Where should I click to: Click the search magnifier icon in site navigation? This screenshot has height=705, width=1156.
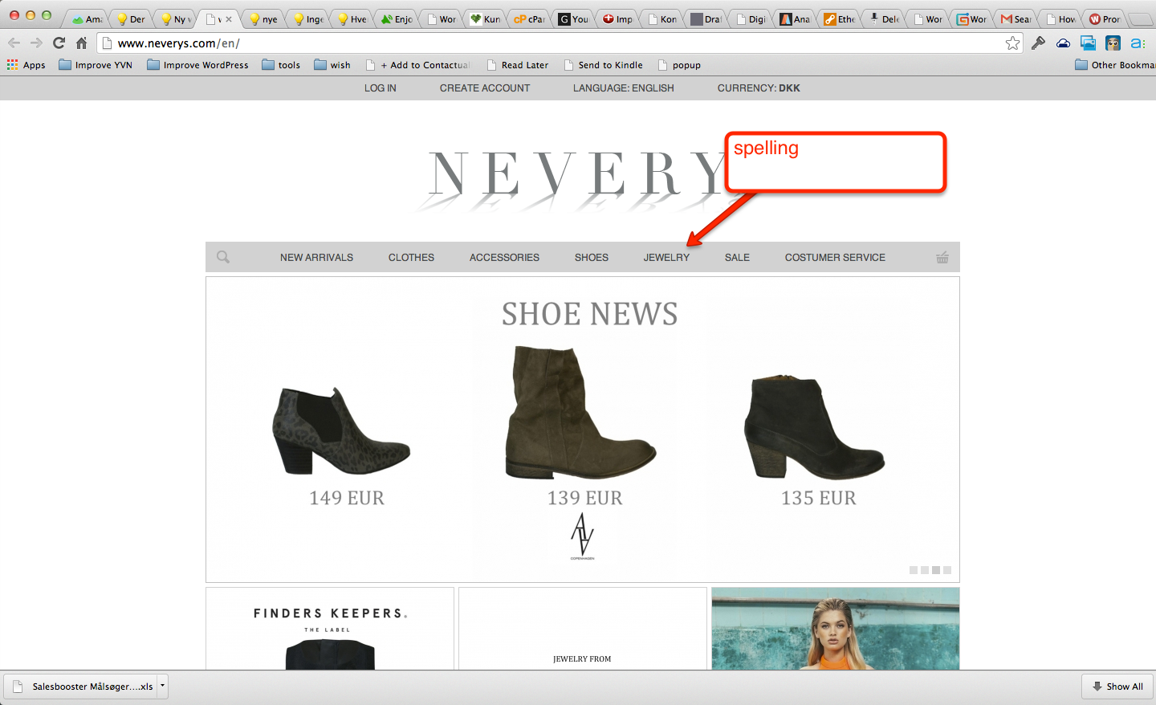223,257
